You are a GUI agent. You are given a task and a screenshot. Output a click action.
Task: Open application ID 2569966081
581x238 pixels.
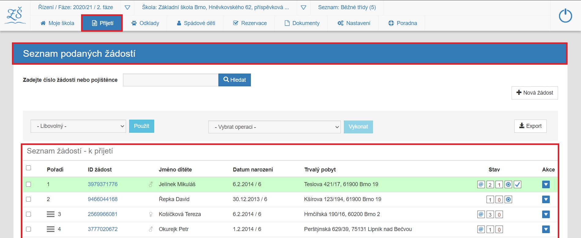point(102,214)
